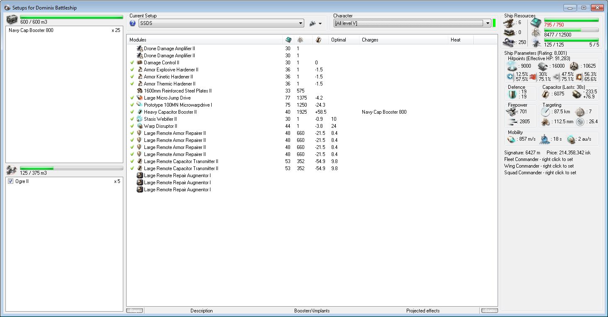Click the scan resolution icon showing 112.5 mm
Screen dimensions: 608x317
point(545,122)
